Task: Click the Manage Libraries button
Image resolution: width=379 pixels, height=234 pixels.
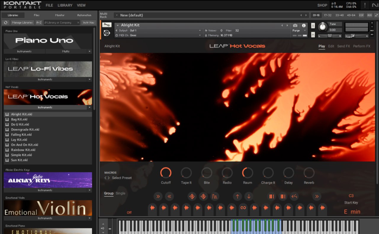Action: click(x=22, y=22)
